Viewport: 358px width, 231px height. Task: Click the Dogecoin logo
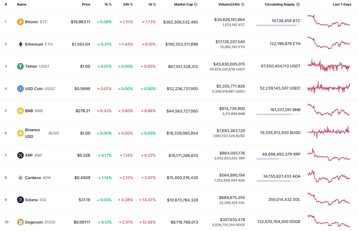(20, 222)
